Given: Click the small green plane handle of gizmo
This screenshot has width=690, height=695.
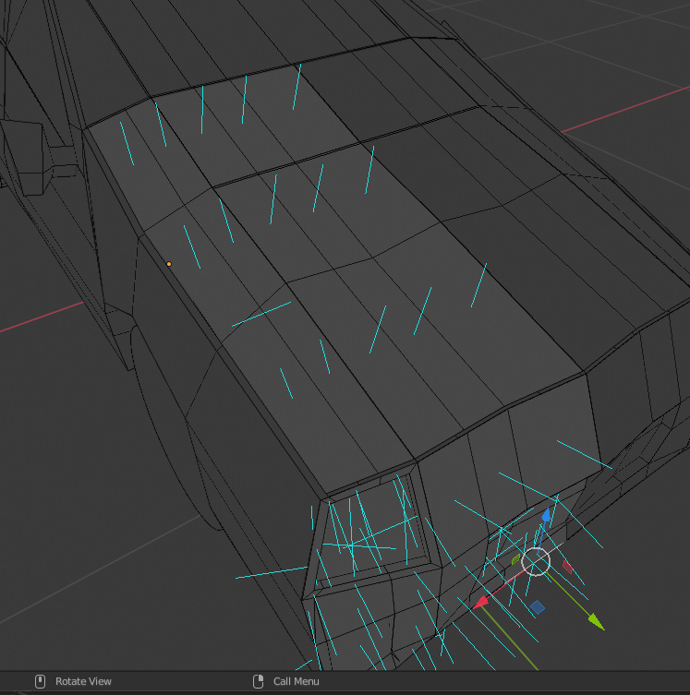Looking at the screenshot, I should (515, 559).
